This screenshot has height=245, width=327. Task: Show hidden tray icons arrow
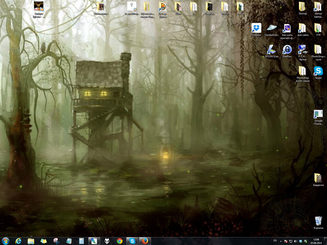click(x=281, y=241)
